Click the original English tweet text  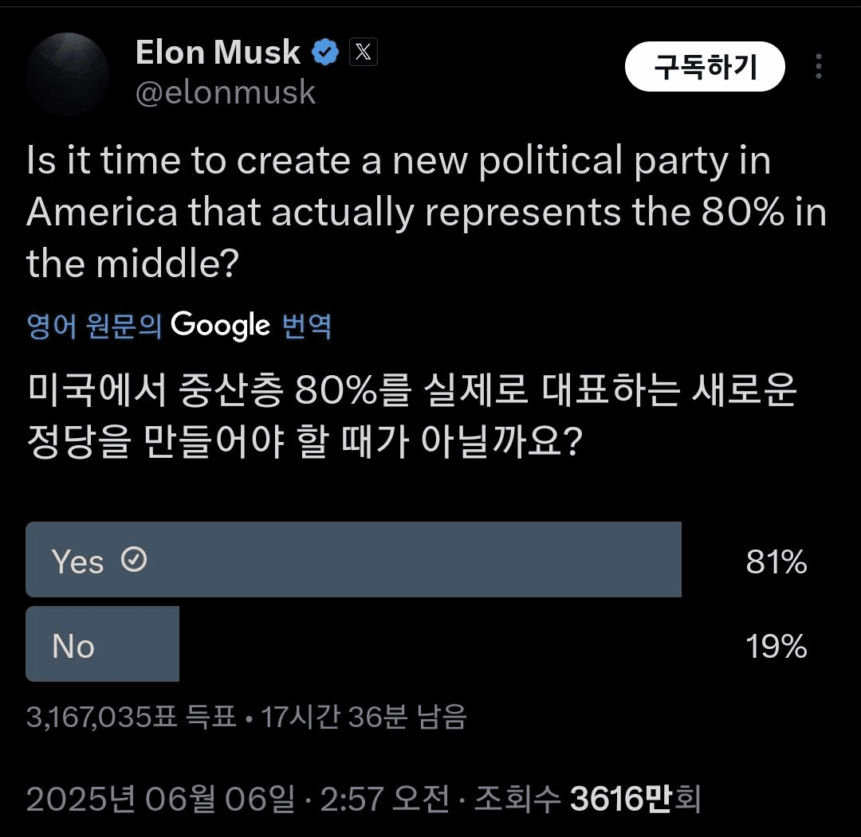(x=426, y=213)
